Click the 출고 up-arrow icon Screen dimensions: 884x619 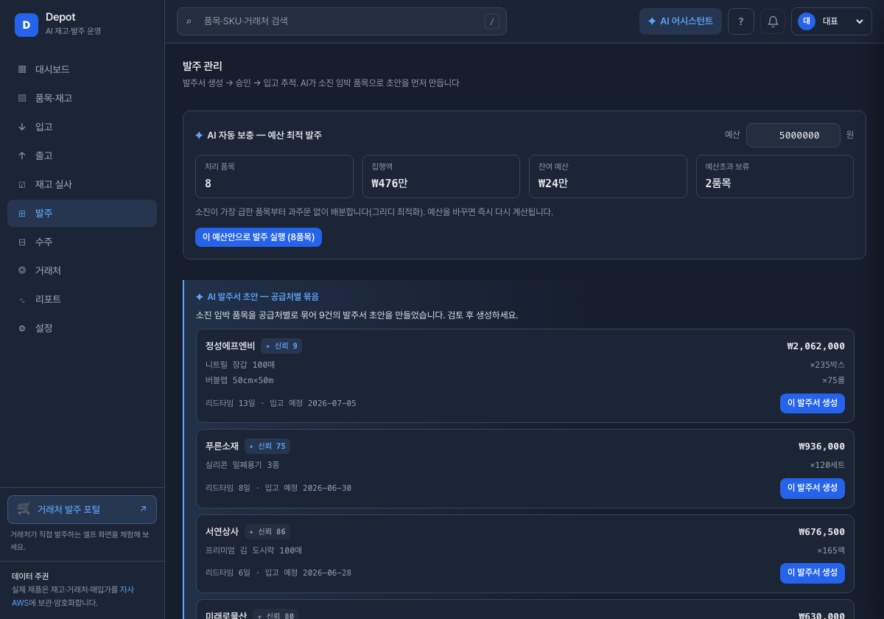(x=22, y=155)
